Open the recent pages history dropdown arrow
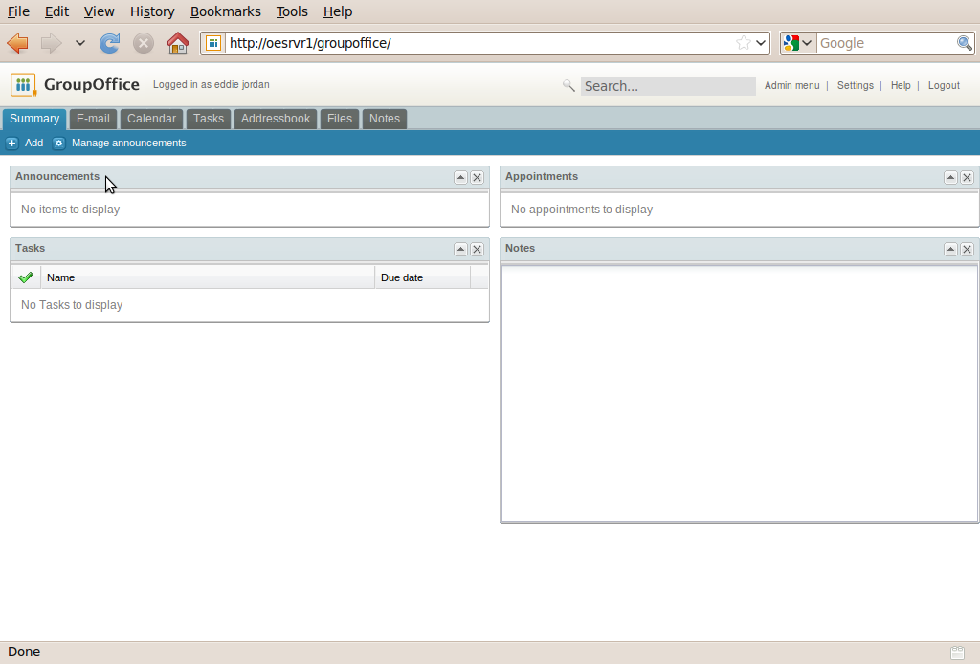 pos(80,43)
